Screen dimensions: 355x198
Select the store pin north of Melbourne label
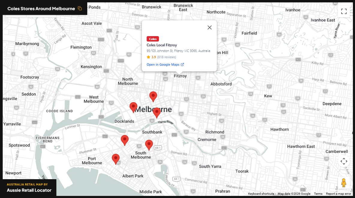153,97
